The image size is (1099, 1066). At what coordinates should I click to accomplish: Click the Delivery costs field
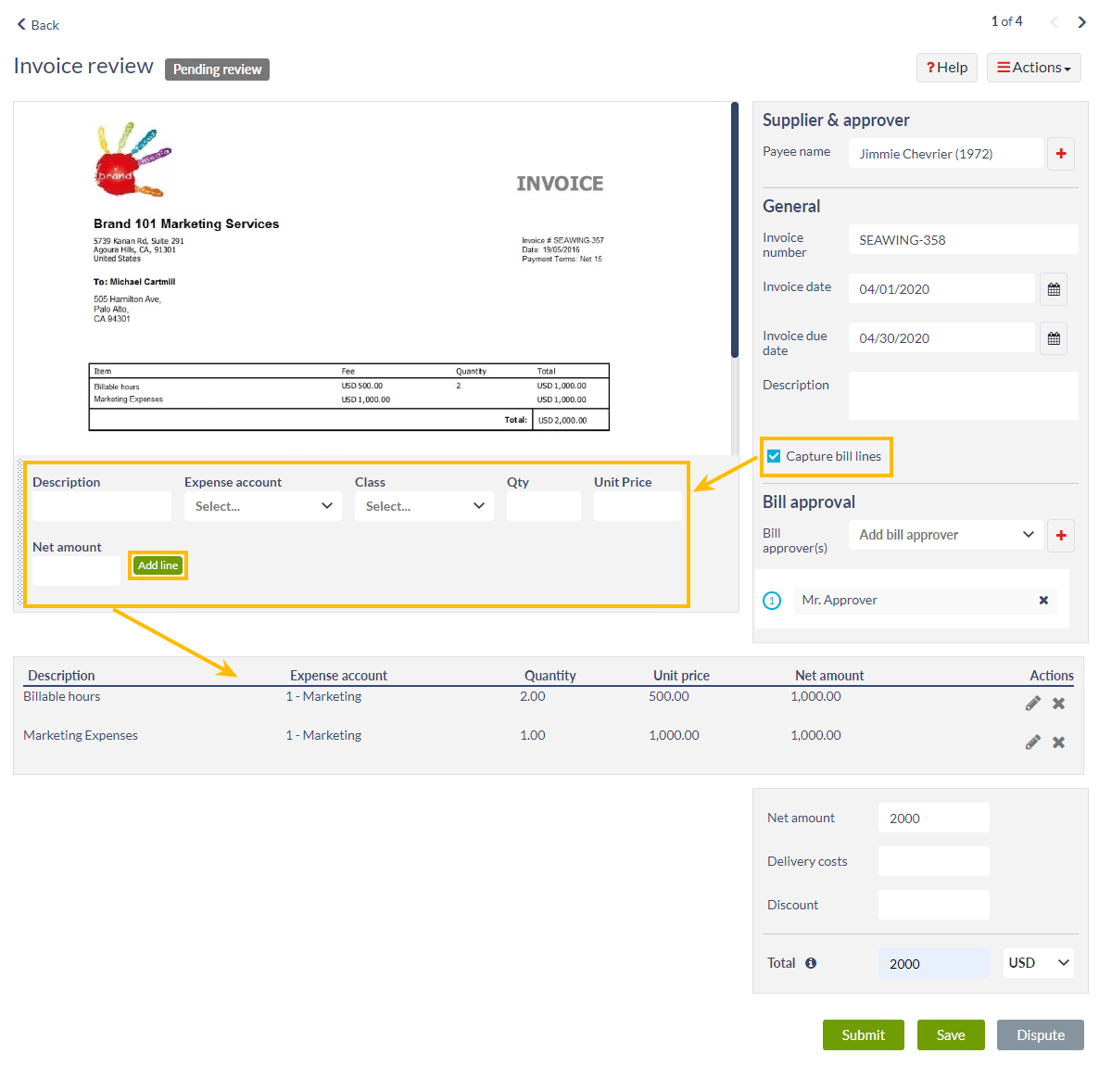(x=933, y=861)
